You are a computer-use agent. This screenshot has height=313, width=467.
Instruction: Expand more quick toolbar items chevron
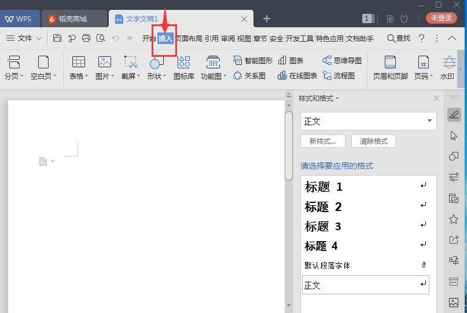130,38
